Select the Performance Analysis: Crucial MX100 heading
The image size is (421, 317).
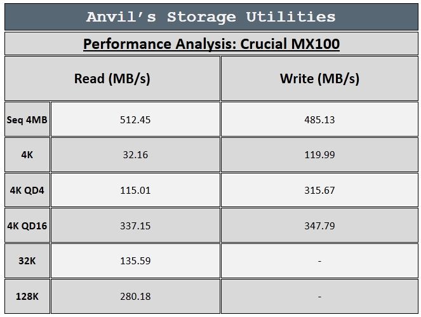(x=211, y=44)
